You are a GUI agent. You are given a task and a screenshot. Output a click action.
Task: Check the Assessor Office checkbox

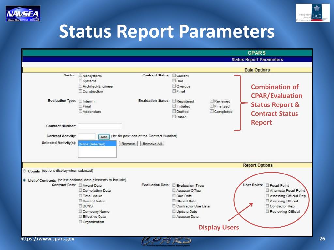(x=174, y=190)
